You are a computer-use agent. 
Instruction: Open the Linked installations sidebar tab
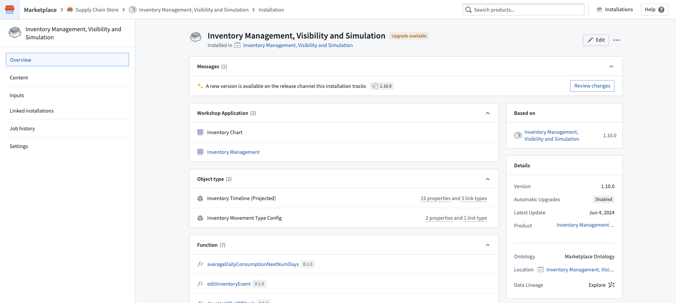point(67,111)
